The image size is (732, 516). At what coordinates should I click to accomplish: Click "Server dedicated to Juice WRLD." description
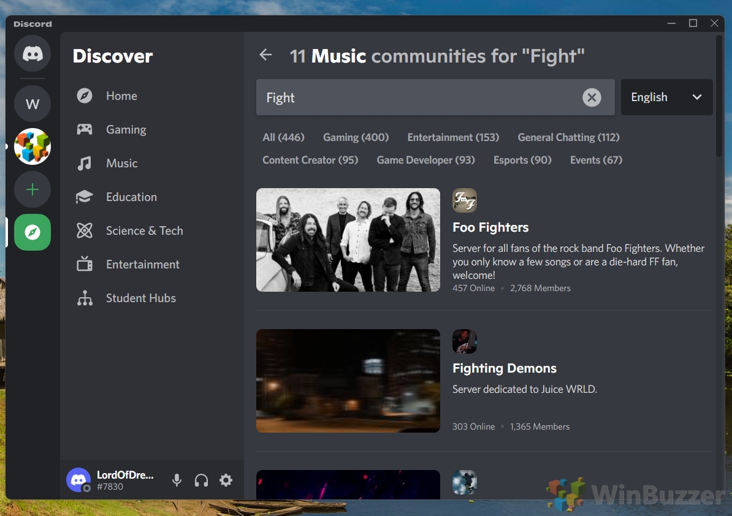pos(525,389)
